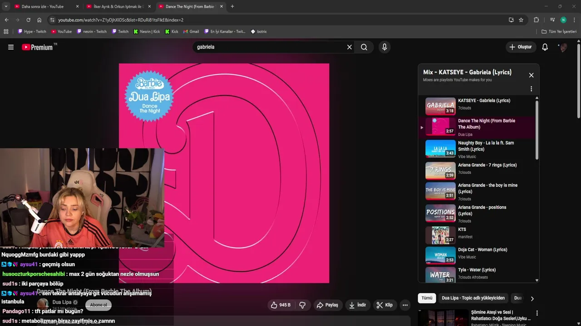Open nesrin - Twitch bookmark

(x=92, y=32)
